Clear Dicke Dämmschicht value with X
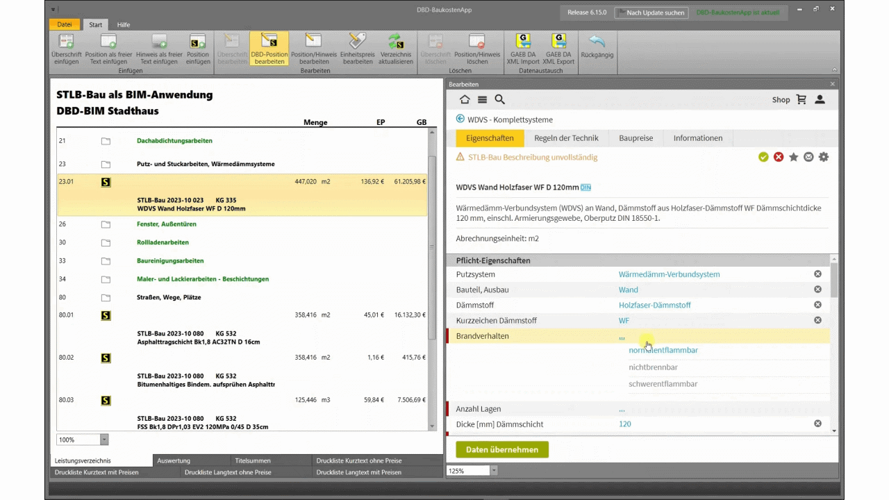This screenshot has height=500, width=889. [817, 424]
